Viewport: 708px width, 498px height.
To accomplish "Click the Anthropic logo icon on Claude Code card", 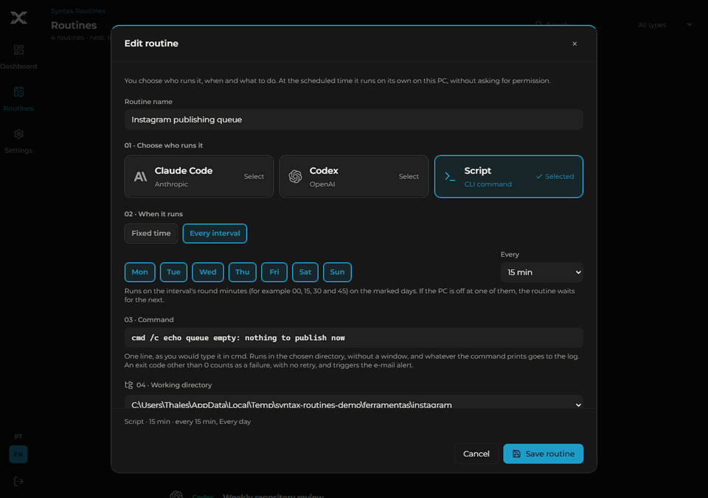I will coord(140,176).
